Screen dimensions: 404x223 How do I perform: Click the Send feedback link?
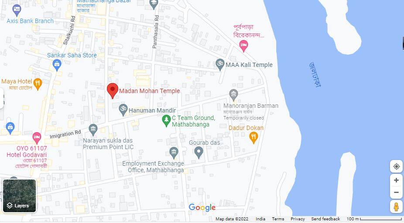[325, 219]
